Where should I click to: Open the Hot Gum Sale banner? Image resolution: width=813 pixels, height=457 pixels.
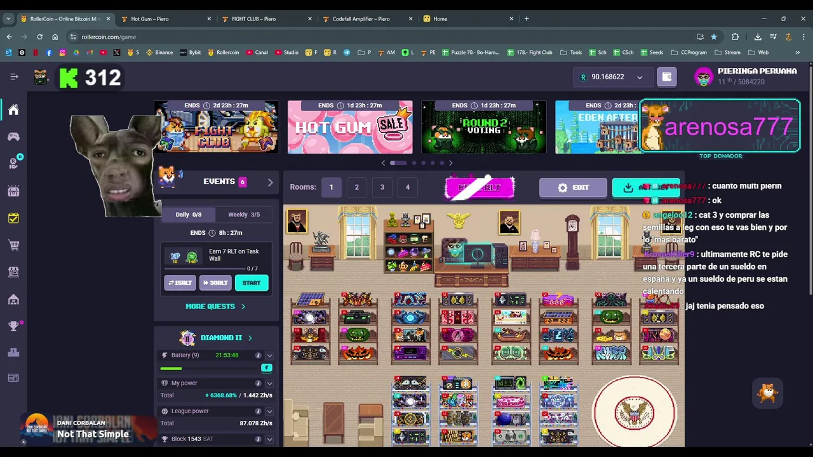coord(350,127)
